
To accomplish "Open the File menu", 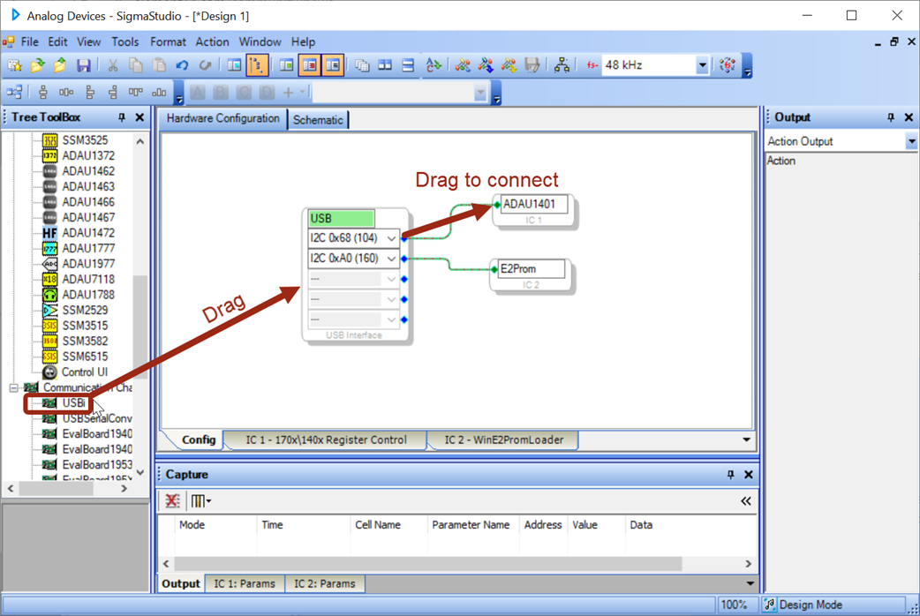I will (x=29, y=41).
